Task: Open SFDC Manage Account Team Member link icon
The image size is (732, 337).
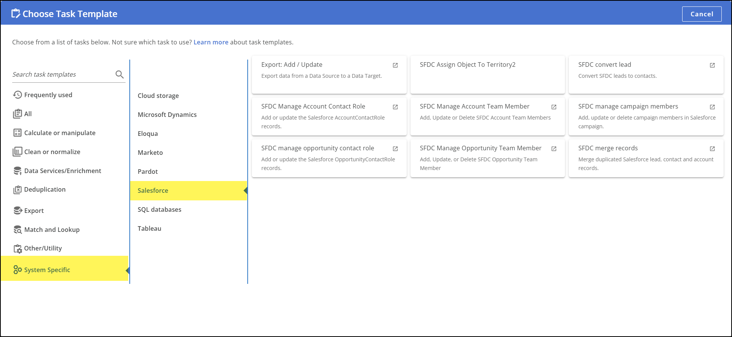Action: pyautogui.click(x=554, y=107)
